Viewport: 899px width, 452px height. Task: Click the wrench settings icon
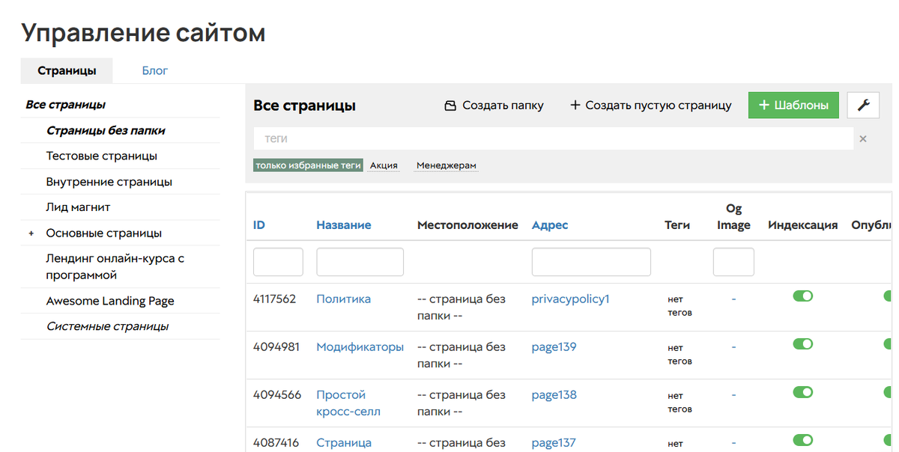(x=863, y=105)
